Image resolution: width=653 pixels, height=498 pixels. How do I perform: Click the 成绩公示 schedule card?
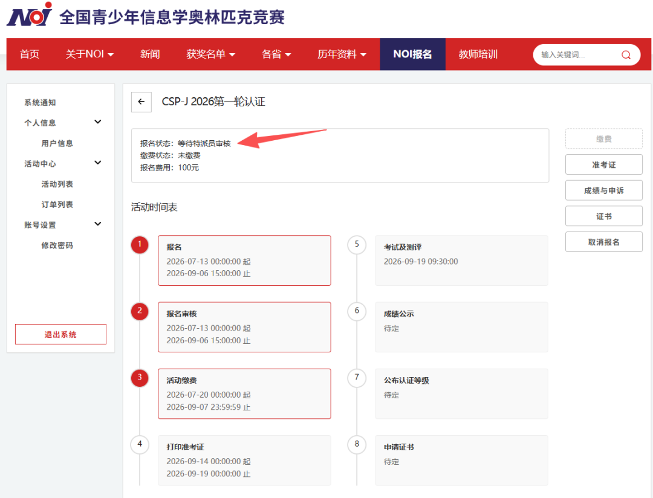coord(461,328)
